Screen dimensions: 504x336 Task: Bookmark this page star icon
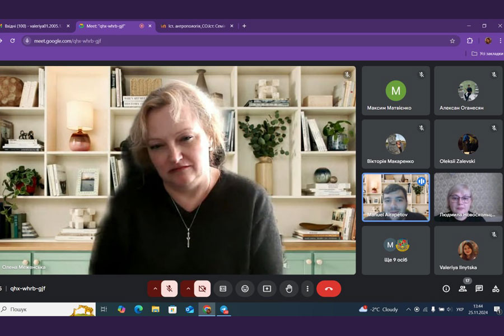point(452,41)
